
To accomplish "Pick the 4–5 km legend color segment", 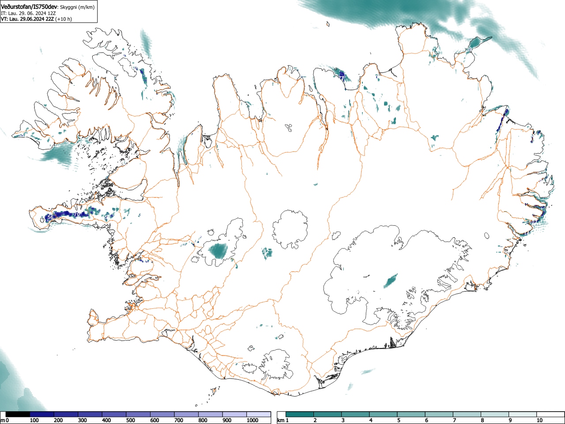I will [x=384, y=414].
